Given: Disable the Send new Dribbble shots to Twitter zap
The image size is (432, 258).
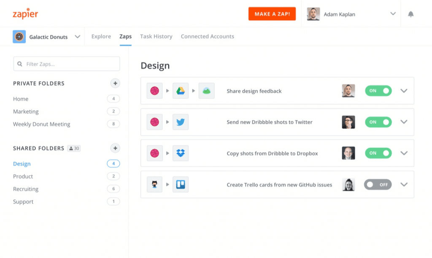Looking at the screenshot, I should pos(378,122).
